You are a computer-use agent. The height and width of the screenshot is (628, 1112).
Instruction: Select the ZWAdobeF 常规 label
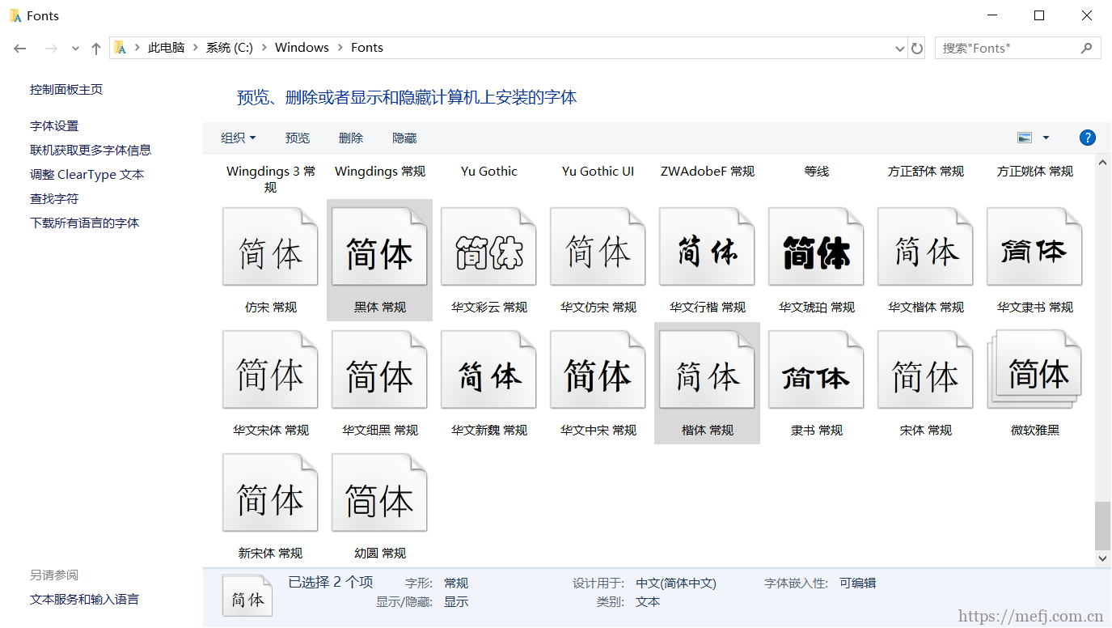pos(708,172)
